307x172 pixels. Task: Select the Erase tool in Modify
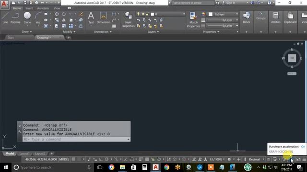click(81, 14)
